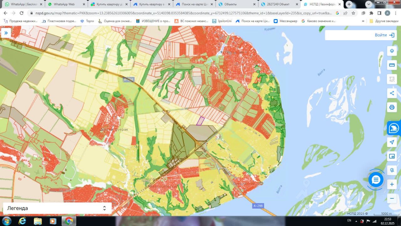Image resolution: width=401 pixels, height=226 pixels.
Task: Print the map using printer icon
Action: [x=392, y=107]
